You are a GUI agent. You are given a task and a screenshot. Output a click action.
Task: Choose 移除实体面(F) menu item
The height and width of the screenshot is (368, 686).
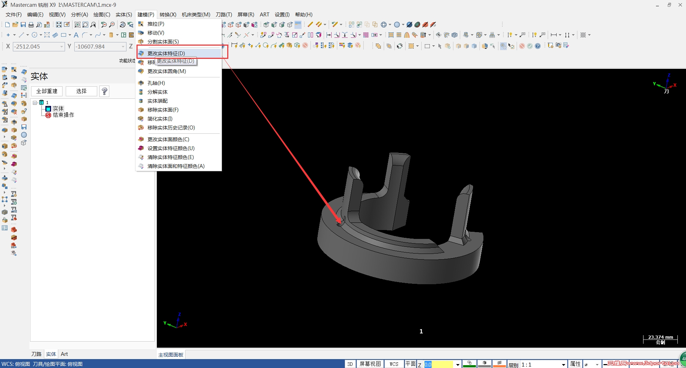tap(179, 110)
